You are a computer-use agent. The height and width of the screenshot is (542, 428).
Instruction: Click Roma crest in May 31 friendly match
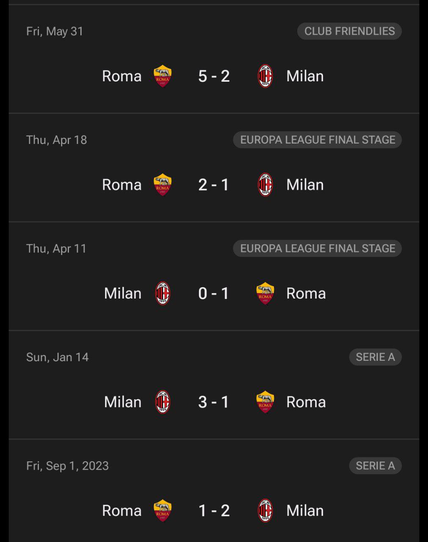pyautogui.click(x=163, y=76)
